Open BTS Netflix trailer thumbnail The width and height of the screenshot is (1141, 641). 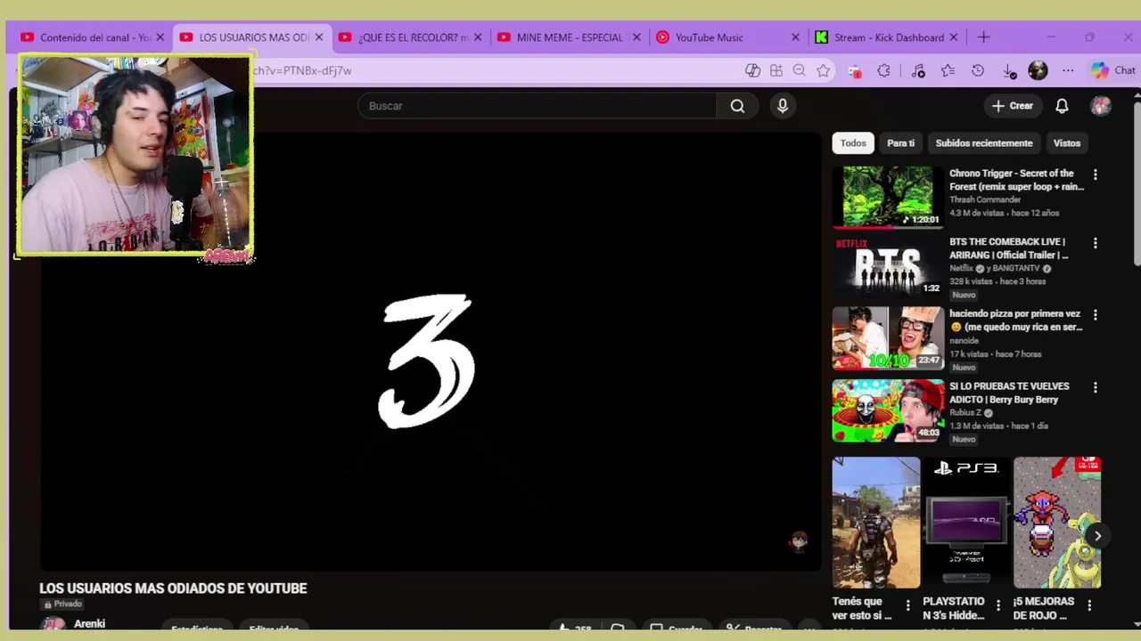(x=888, y=265)
